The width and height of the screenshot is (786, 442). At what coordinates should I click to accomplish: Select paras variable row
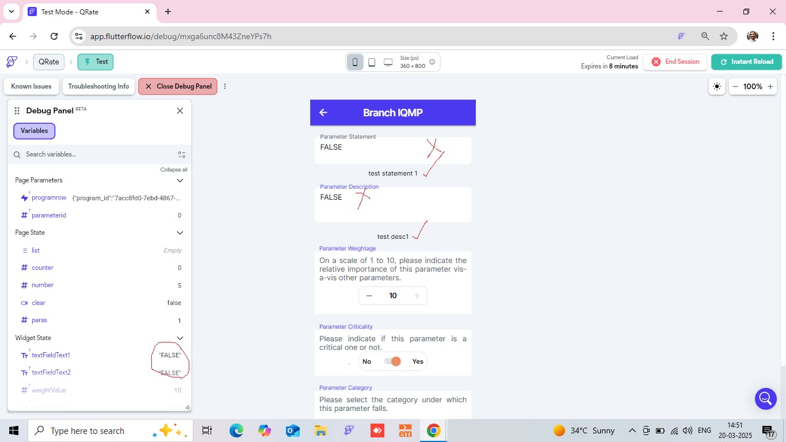click(x=99, y=320)
